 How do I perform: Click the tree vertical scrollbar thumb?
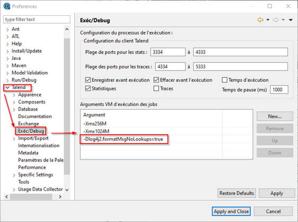tap(67, 106)
